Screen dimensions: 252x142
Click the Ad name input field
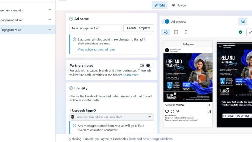point(95,28)
